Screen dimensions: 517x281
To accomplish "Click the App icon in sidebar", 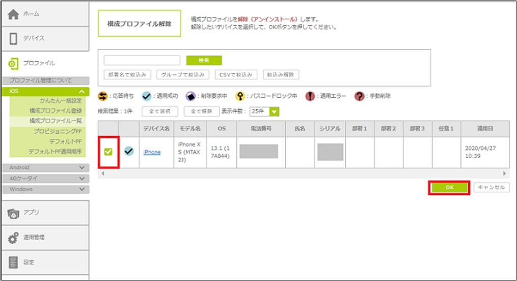I will 14,213.
